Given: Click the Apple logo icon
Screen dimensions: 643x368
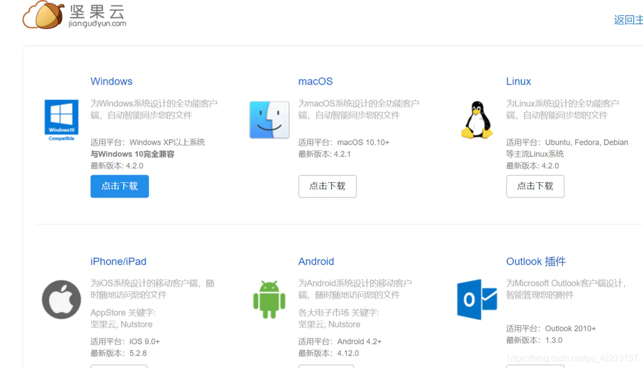Looking at the screenshot, I should [62, 299].
